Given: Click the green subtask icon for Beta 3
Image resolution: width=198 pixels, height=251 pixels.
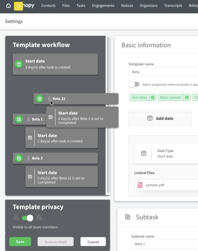Looking at the screenshot, I should tap(19, 158).
